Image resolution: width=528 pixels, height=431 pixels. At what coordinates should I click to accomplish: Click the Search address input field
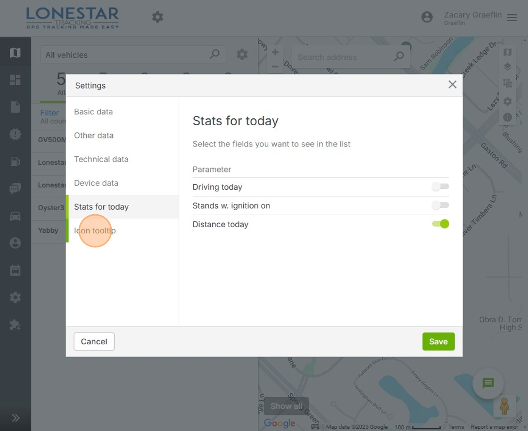tap(344, 57)
